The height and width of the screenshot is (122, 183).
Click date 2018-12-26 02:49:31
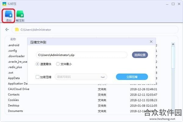144,89
